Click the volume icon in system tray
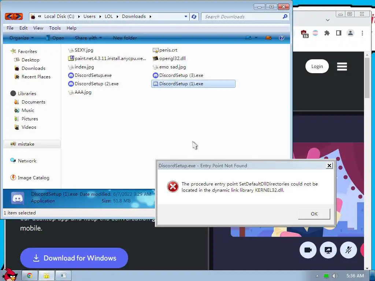Image resolution: width=375 pixels, height=281 pixels. pos(335,276)
